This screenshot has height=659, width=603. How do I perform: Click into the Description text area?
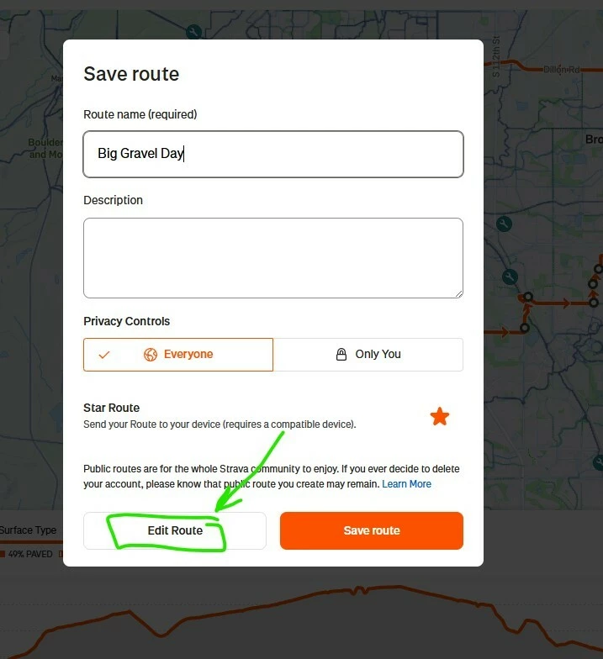tap(273, 257)
